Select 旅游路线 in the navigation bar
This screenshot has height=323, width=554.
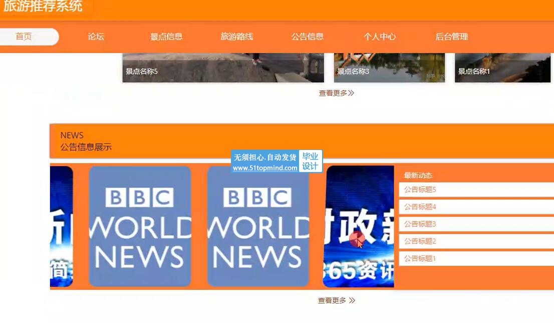tap(237, 36)
